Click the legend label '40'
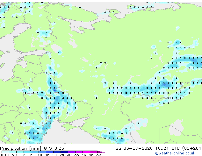This screenshot has width=202, height=156. tap(84, 155)
